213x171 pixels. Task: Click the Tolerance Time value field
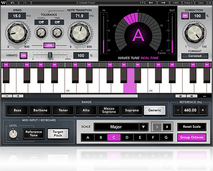point(57,22)
